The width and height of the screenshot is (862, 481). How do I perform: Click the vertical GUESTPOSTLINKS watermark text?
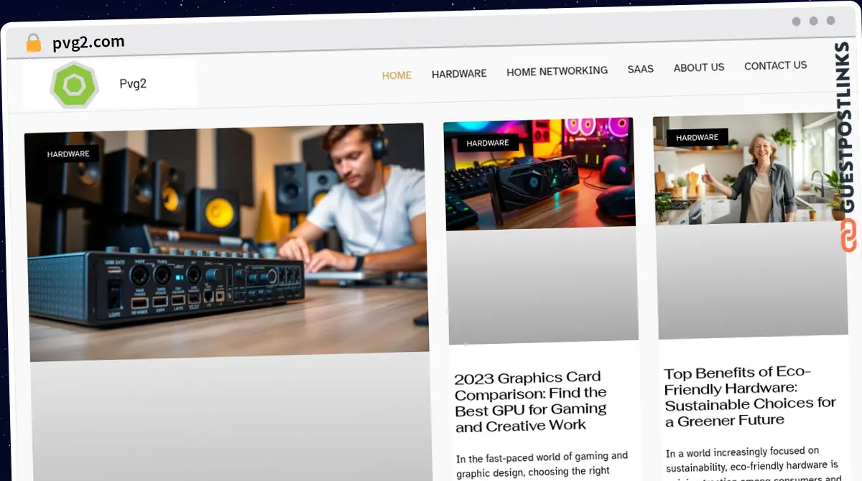click(x=843, y=128)
